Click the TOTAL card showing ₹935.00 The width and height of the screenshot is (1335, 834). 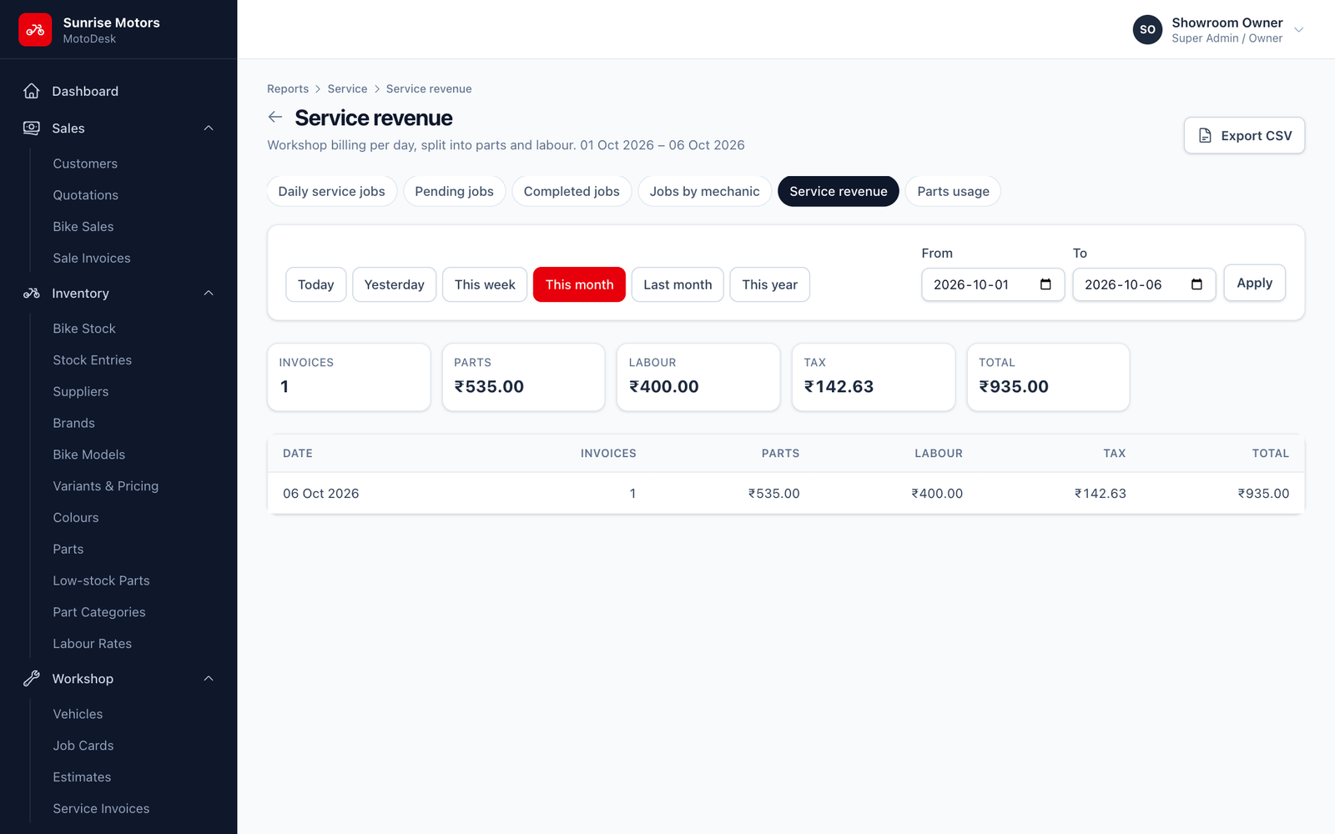pyautogui.click(x=1048, y=377)
